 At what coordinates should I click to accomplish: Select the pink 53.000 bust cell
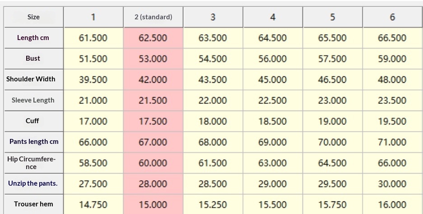point(153,59)
